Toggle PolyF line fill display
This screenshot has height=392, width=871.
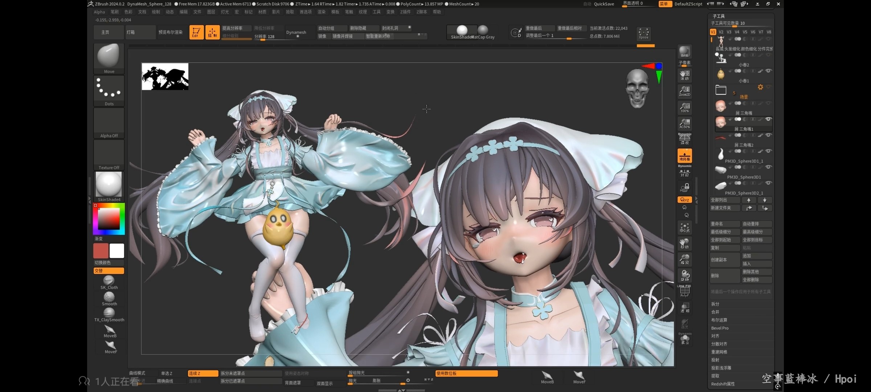[x=685, y=292]
